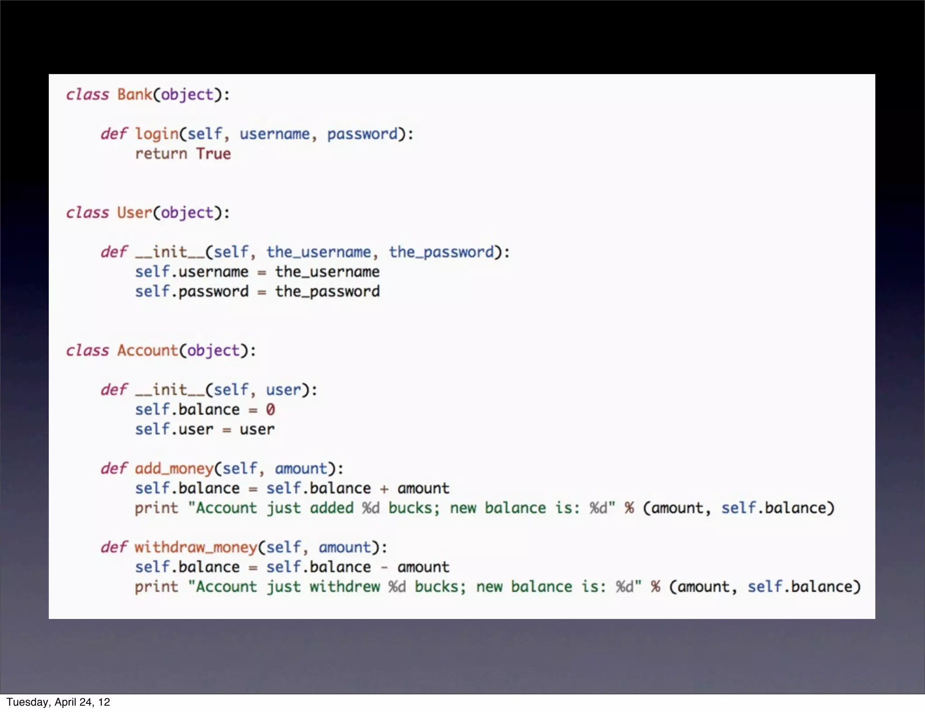The width and height of the screenshot is (925, 712).
Task: Click the 'Tuesday, April 24, 12' date text
Action: (58, 702)
